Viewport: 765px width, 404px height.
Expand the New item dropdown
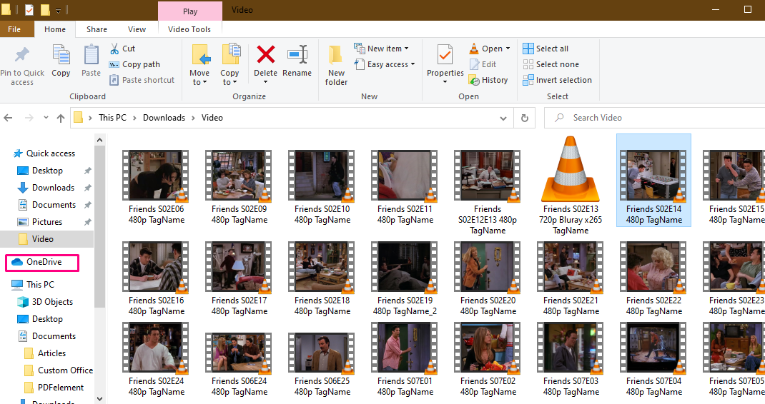point(382,49)
